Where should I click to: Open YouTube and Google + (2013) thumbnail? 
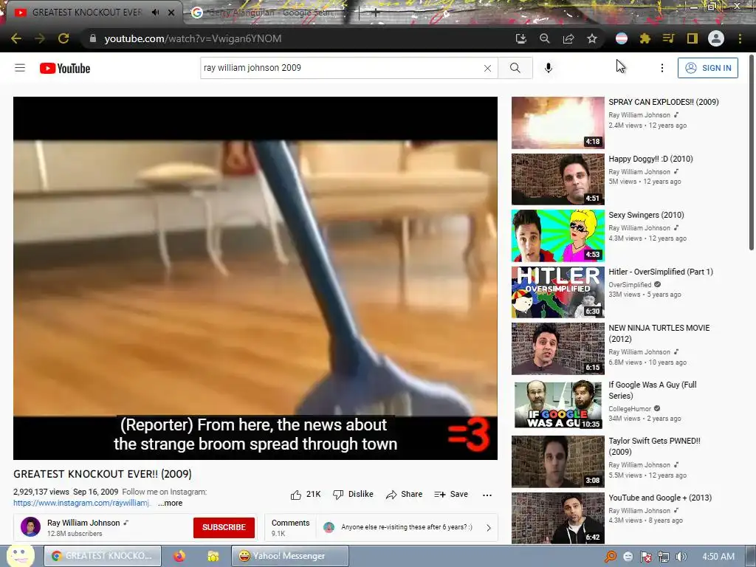[x=558, y=518]
